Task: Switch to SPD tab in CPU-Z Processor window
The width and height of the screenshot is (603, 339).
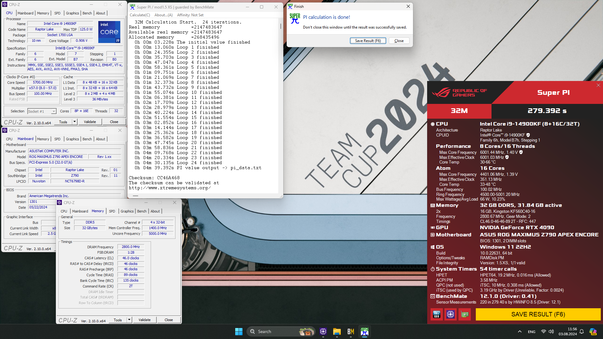Action: pos(57,13)
